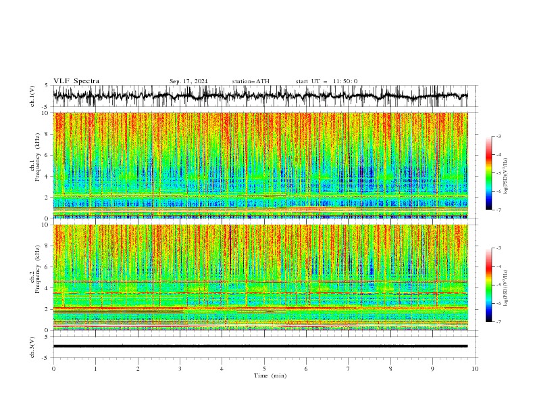Click the "-5" voltage tick of ch.3 plot
The height and width of the screenshot is (414, 535).
click(x=46, y=358)
